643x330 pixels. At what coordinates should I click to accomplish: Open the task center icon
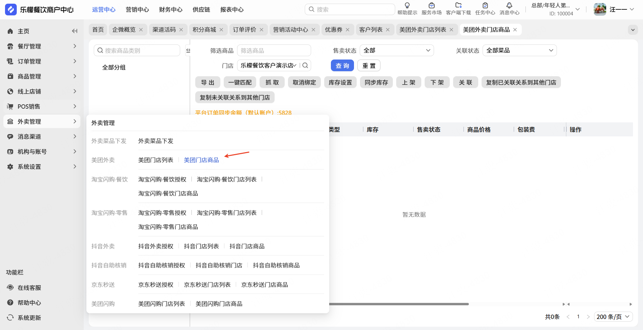coord(485,6)
